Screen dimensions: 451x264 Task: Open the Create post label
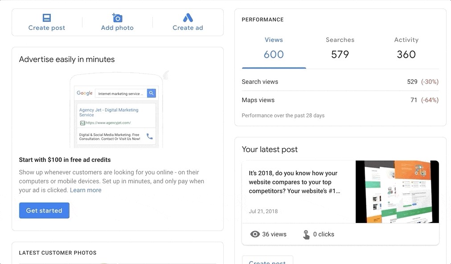pyautogui.click(x=47, y=28)
